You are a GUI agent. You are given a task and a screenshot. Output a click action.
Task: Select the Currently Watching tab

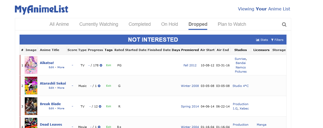[99, 24]
